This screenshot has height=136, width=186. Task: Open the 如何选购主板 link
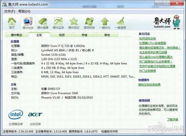tap(147, 38)
